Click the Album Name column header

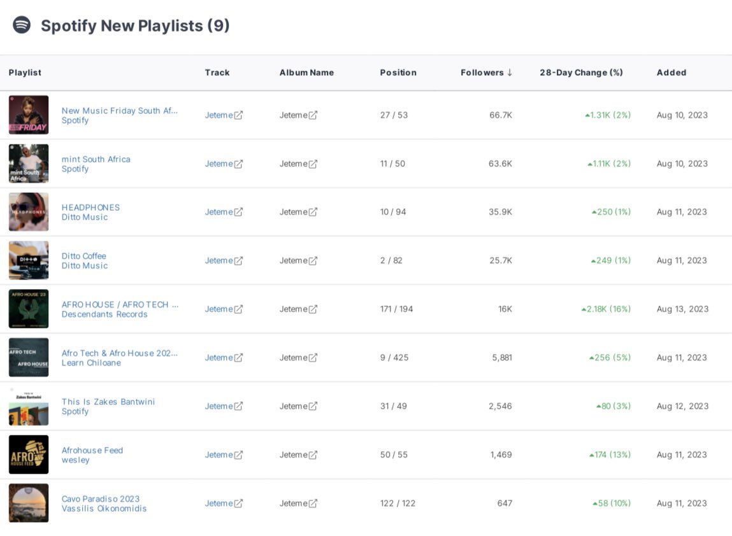click(306, 73)
